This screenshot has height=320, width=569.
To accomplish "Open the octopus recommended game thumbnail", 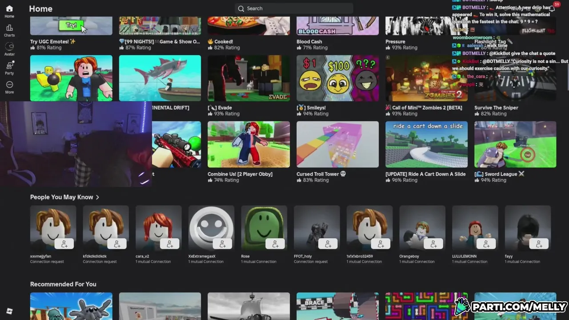I will tap(71, 306).
